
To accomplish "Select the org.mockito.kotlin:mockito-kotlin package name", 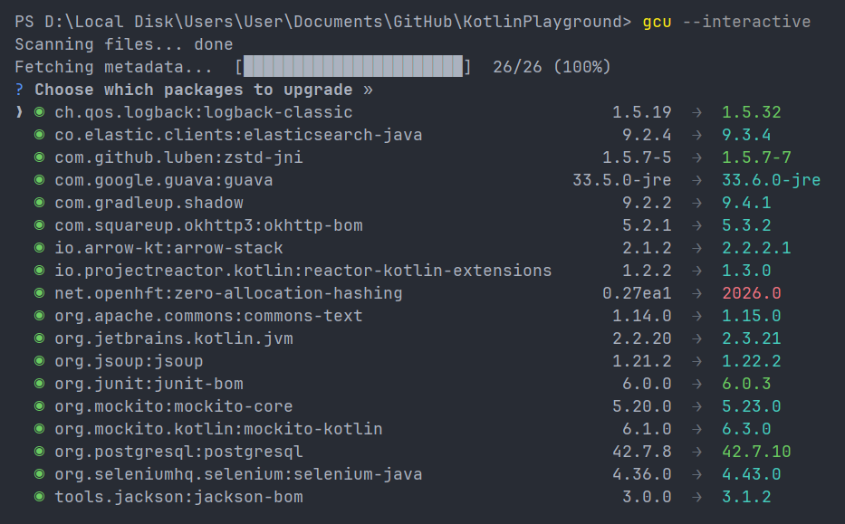I will 218,429.
